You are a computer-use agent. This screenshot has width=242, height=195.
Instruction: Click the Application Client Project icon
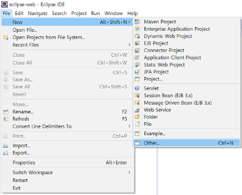point(137,57)
